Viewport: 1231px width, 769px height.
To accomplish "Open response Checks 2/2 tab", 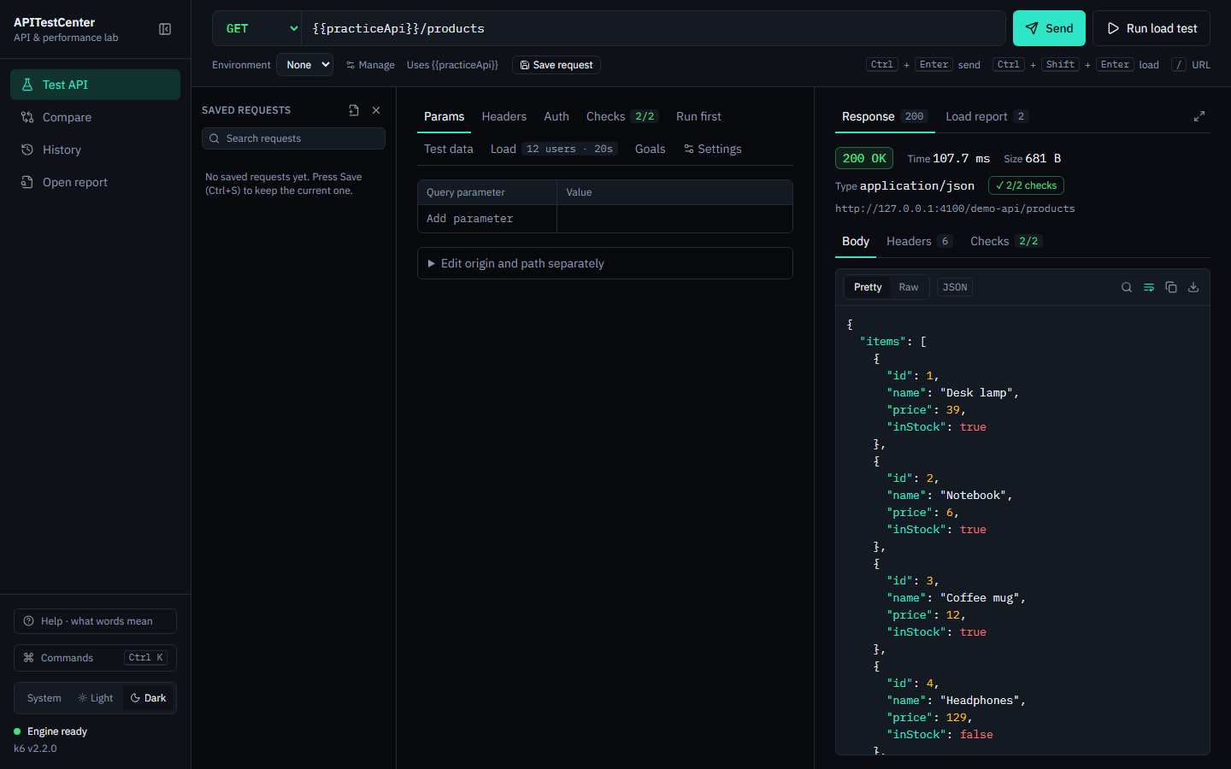I will [x=1006, y=241].
